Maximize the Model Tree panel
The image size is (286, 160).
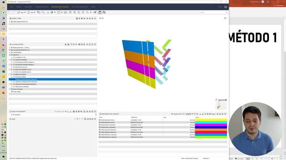pos(95,18)
